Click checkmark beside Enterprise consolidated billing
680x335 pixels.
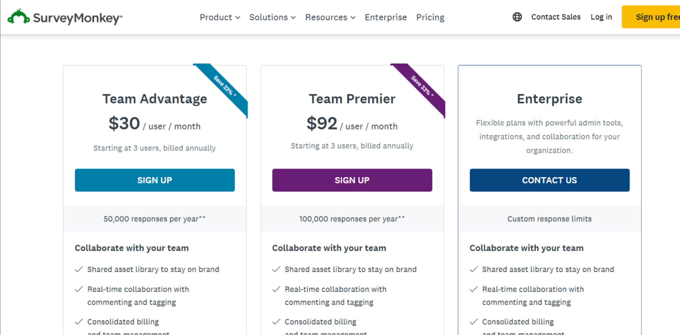coord(474,322)
